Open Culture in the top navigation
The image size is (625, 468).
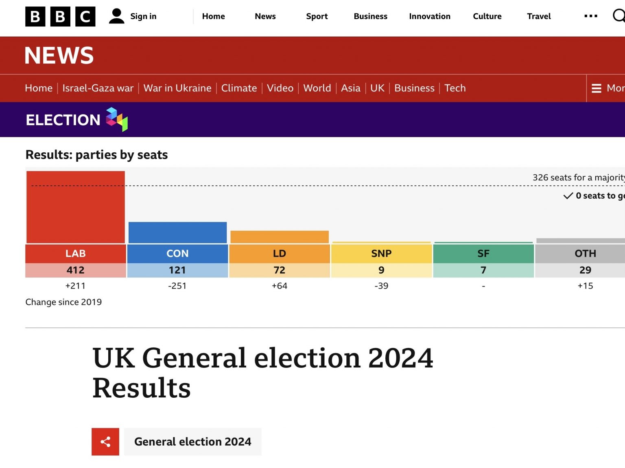487,16
